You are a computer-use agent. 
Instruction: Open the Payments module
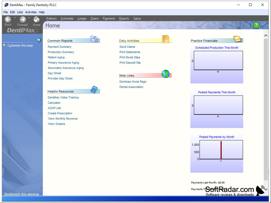click(109, 18)
